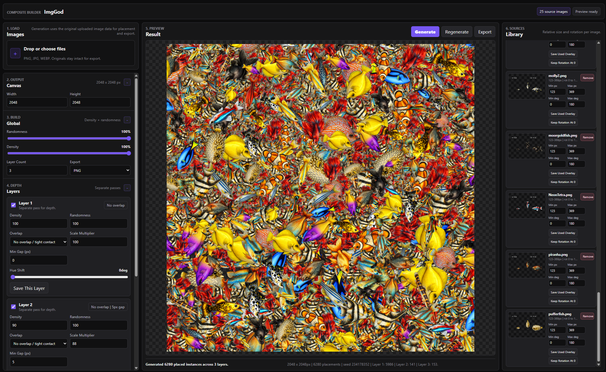
Task: Open the Export format PNG dropdown
Action: coord(100,170)
